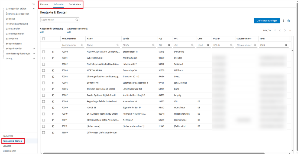This screenshot has width=298, height=154.
Task: Open Rechnungsschreibung in sidebar
Action: (x=17, y=24)
